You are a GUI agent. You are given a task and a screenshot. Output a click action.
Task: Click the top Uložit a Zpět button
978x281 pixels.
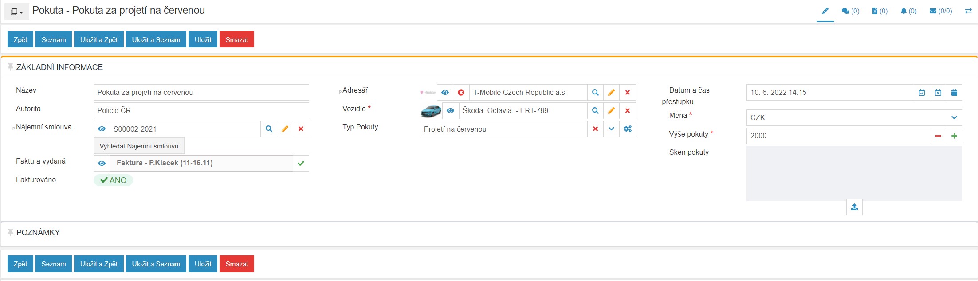pos(99,39)
